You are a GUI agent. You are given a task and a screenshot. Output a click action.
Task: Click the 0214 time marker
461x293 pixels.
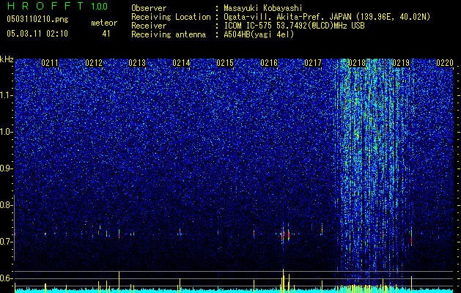coord(182,63)
